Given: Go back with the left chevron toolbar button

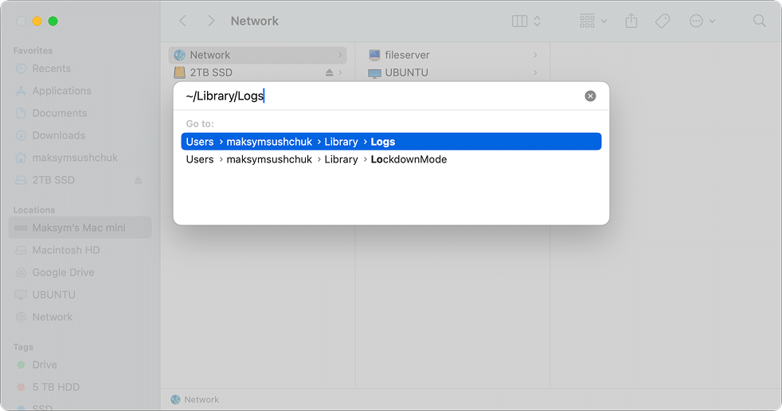Looking at the screenshot, I should tap(182, 21).
